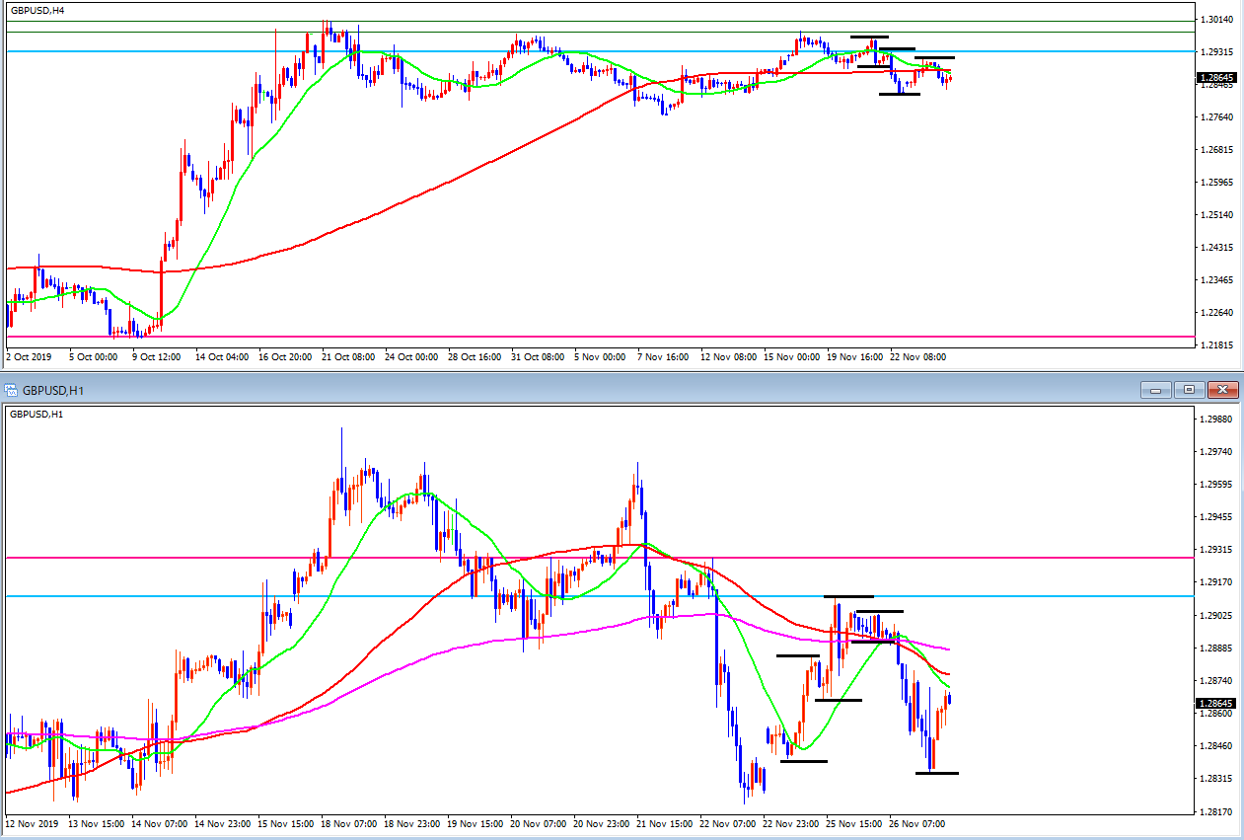Click price level 1.29170 on H1 axis
Screen dimensions: 1244x840
[1214, 582]
